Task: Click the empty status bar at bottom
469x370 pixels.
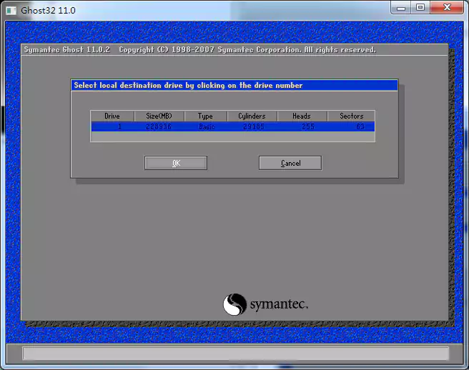Action: click(x=235, y=353)
